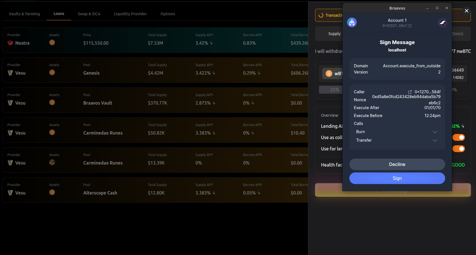The width and height of the screenshot is (476, 255).
Task: Toggle the Use as collateral switch
Action: [459, 137]
